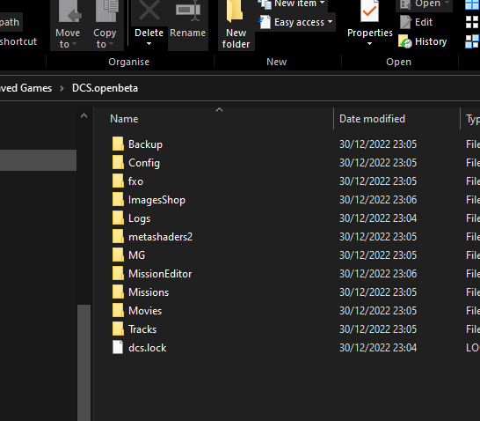Click the New item ribbon entry
This screenshot has width=480, height=421.
click(292, 4)
